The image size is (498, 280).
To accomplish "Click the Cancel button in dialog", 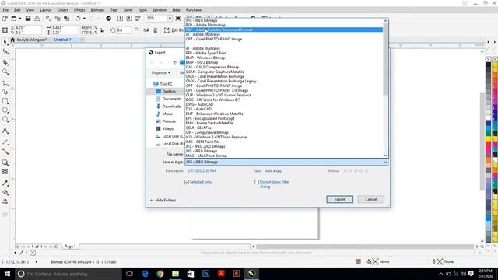I will pos(370,199).
